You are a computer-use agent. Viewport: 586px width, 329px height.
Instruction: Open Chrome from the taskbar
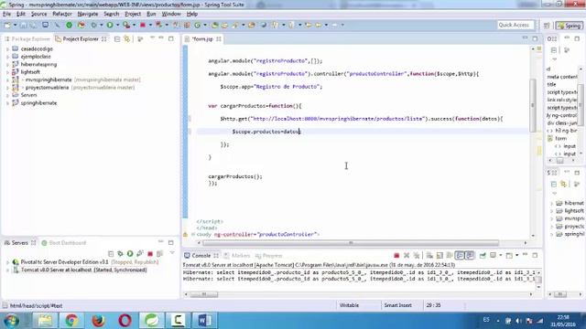point(71,320)
